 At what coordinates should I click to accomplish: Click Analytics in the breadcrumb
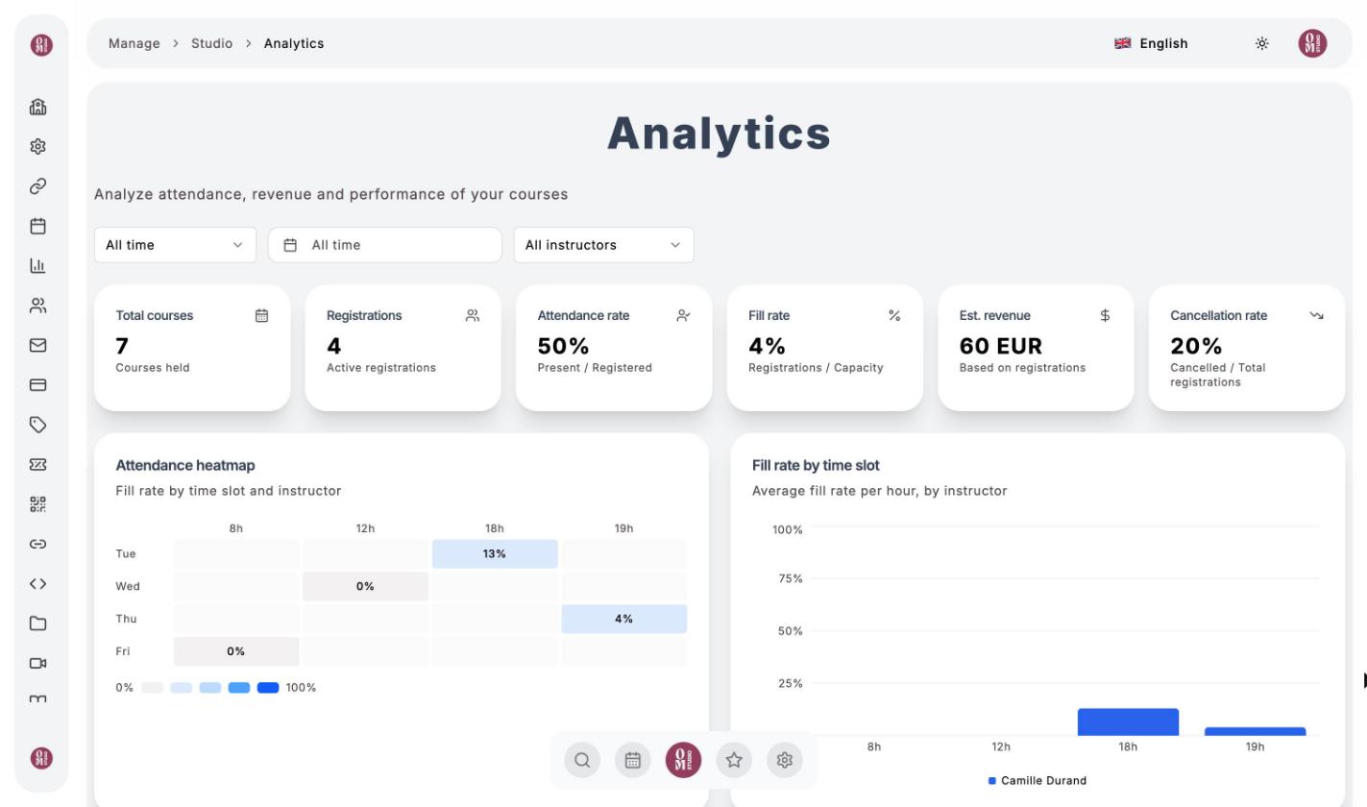point(294,43)
